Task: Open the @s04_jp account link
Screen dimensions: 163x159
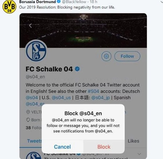Action: pos(100,98)
